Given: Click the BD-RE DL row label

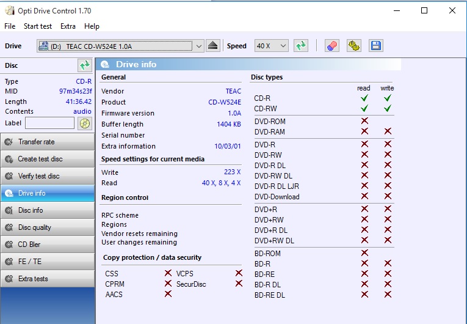Looking at the screenshot, I should click(270, 295).
